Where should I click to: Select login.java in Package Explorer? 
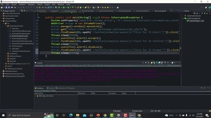click(x=15, y=49)
